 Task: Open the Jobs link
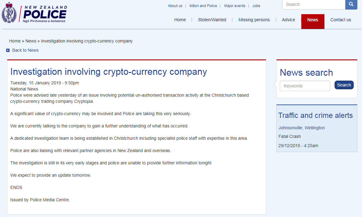(x=256, y=6)
